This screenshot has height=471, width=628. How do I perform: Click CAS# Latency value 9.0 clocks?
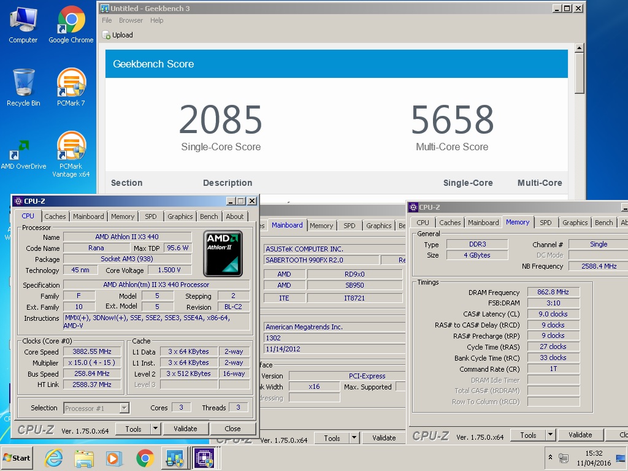click(x=553, y=314)
